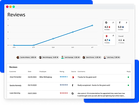Screen dimensions: 139x105
Task: Click the Reviews table section title
Action: pos(13,67)
